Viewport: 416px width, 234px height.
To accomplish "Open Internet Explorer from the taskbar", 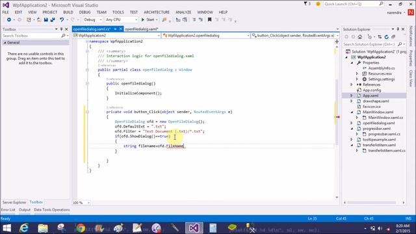I will coord(24,228).
